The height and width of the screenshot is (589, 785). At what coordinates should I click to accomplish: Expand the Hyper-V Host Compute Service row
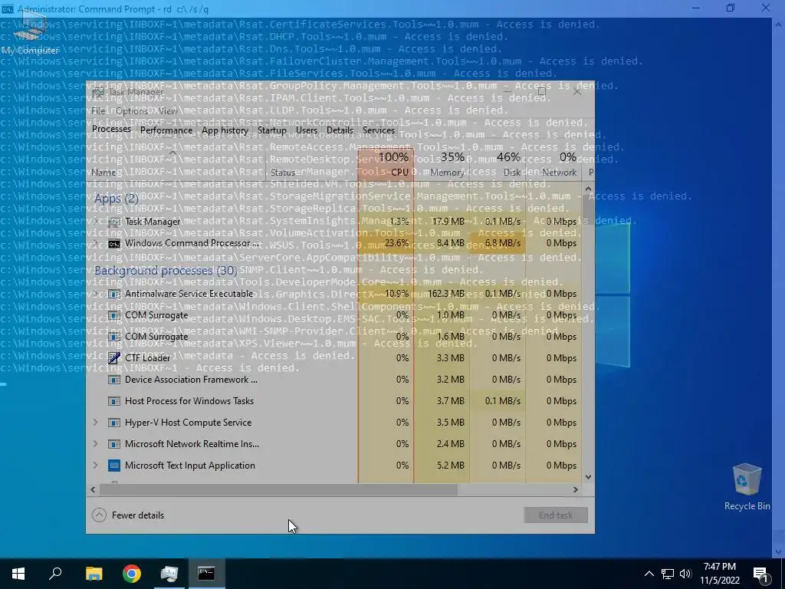pyautogui.click(x=96, y=423)
